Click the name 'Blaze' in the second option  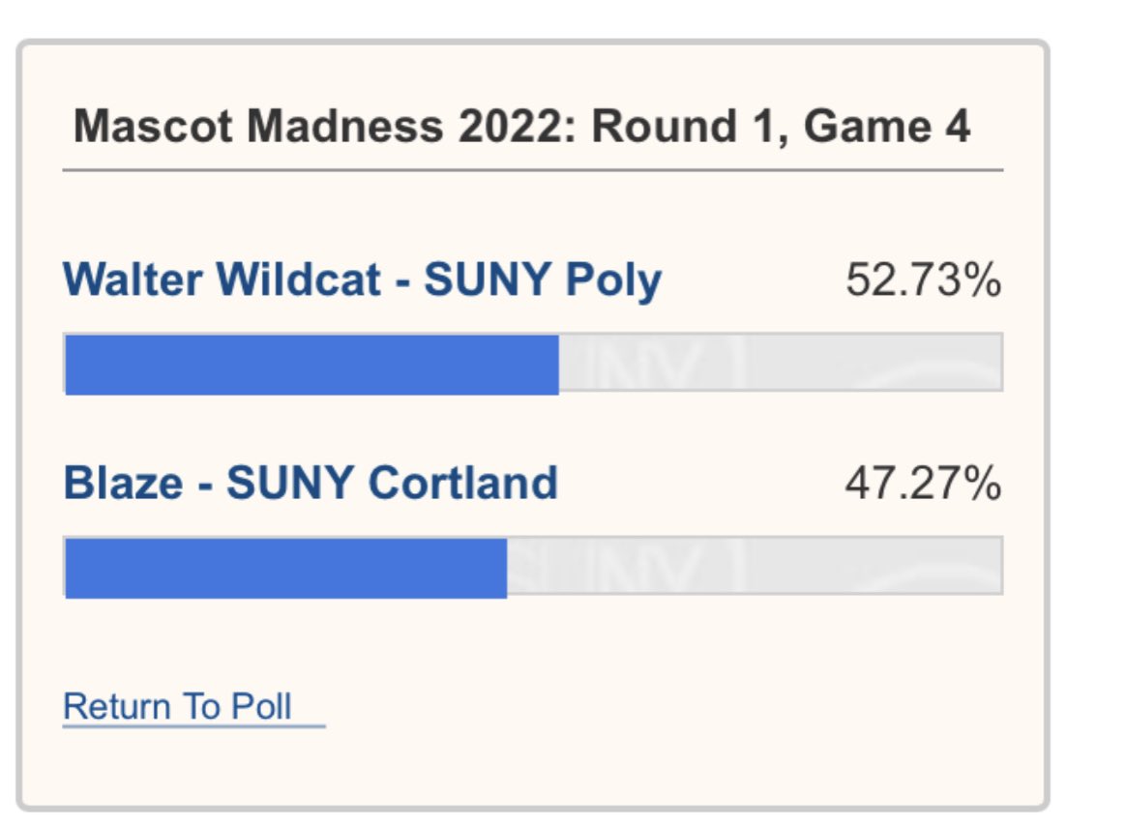pos(123,483)
